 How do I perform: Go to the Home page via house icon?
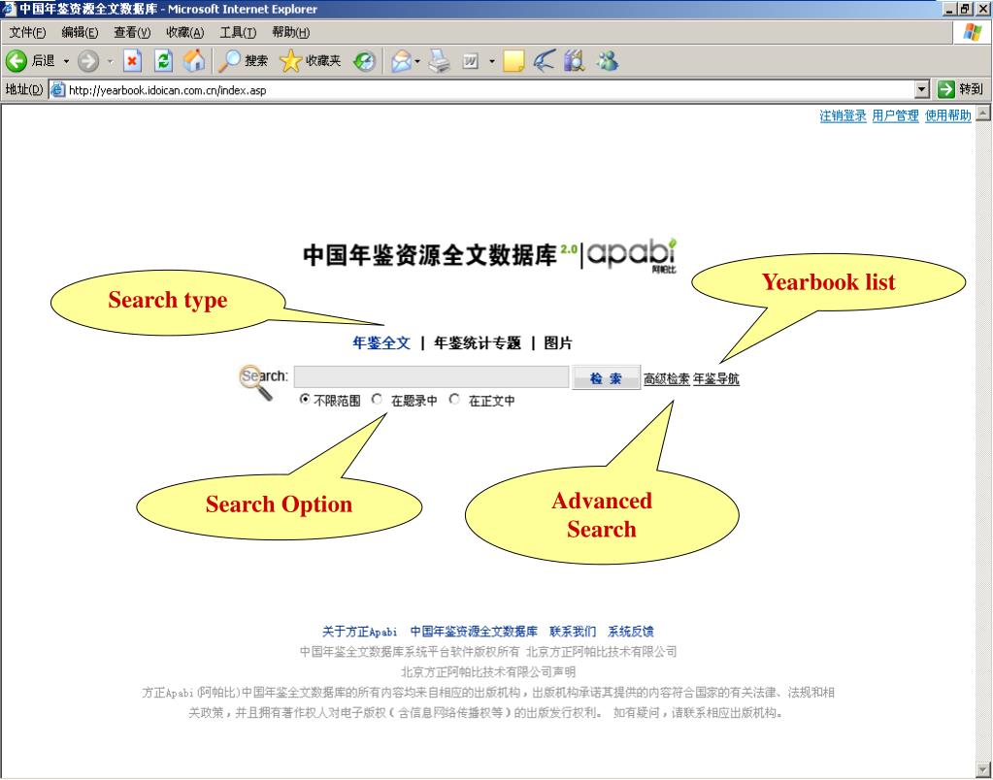194,61
